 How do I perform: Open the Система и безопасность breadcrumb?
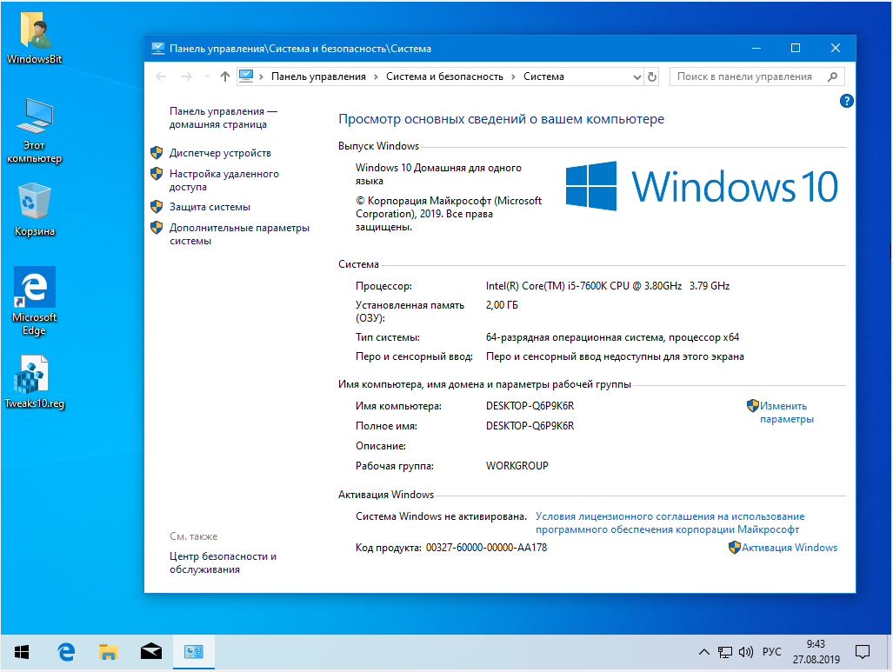(444, 77)
